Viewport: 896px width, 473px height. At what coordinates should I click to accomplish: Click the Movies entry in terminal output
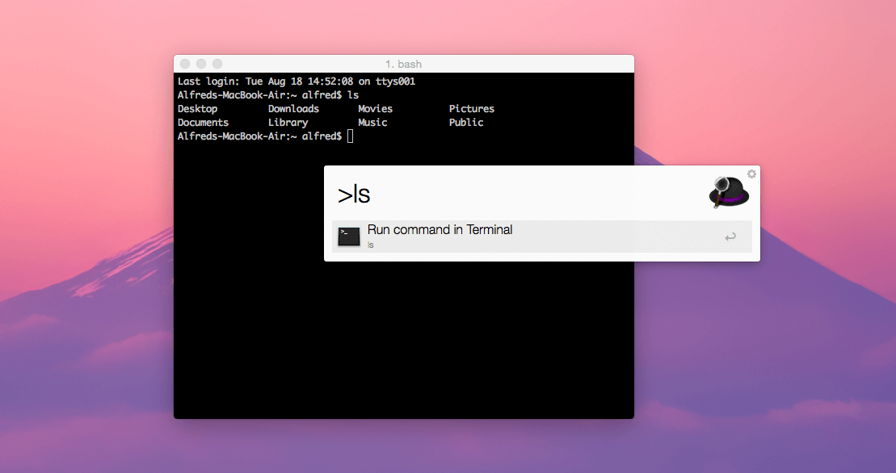click(x=375, y=109)
